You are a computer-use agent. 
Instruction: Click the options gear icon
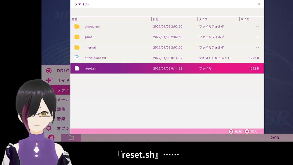[49, 128]
